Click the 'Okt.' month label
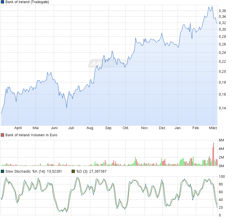 (126, 128)
